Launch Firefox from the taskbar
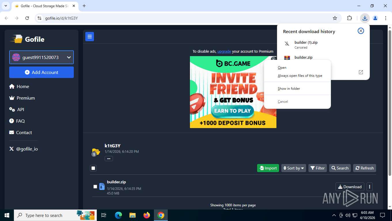The height and width of the screenshot is (221, 392). [147, 215]
